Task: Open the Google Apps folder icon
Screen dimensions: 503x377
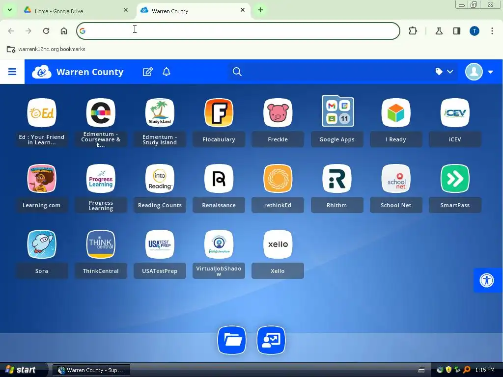Action: (x=338, y=111)
